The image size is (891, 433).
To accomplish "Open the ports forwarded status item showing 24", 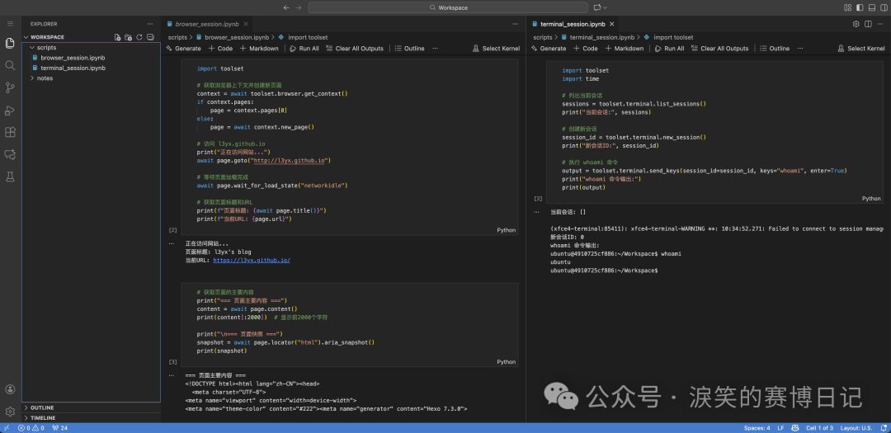I will click(59, 428).
